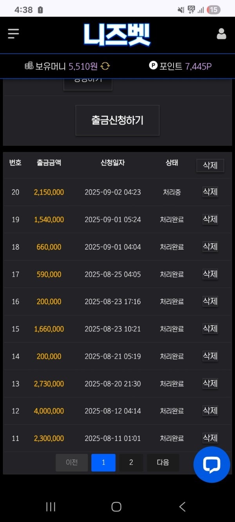Screen dimensions: 235x522
Task: Click the 출금신청하기 button
Action: click(117, 120)
